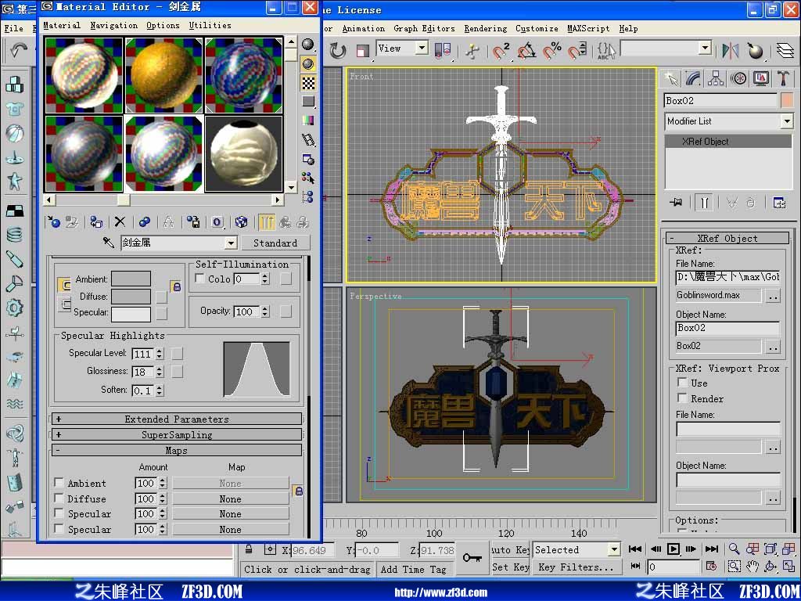The width and height of the screenshot is (801, 601).
Task: Open reference coordinate View dropdown
Action: point(422,49)
